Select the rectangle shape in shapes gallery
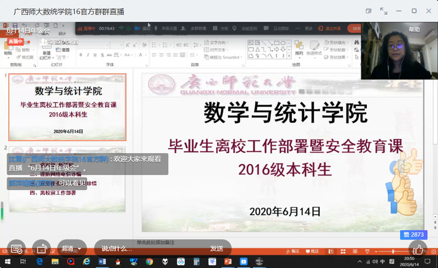The height and width of the screenshot is (268, 438). tap(276, 43)
